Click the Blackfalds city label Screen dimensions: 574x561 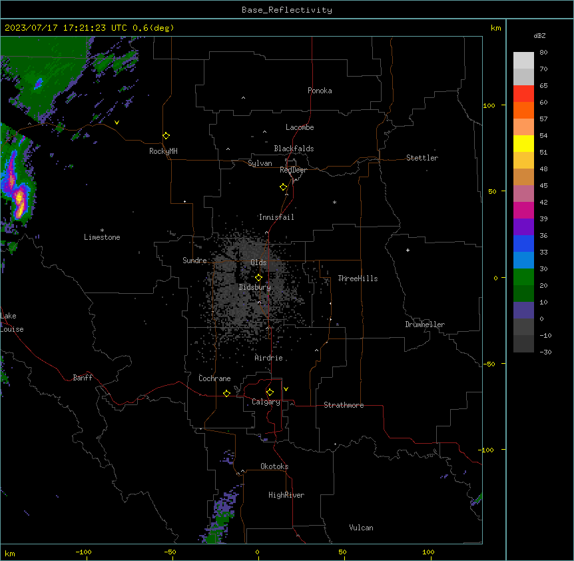[294, 149]
